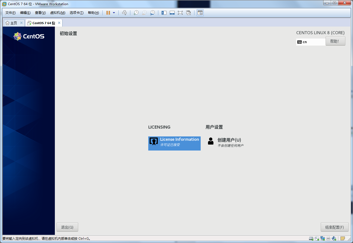Open the 选项卡(T) menu

click(x=77, y=13)
